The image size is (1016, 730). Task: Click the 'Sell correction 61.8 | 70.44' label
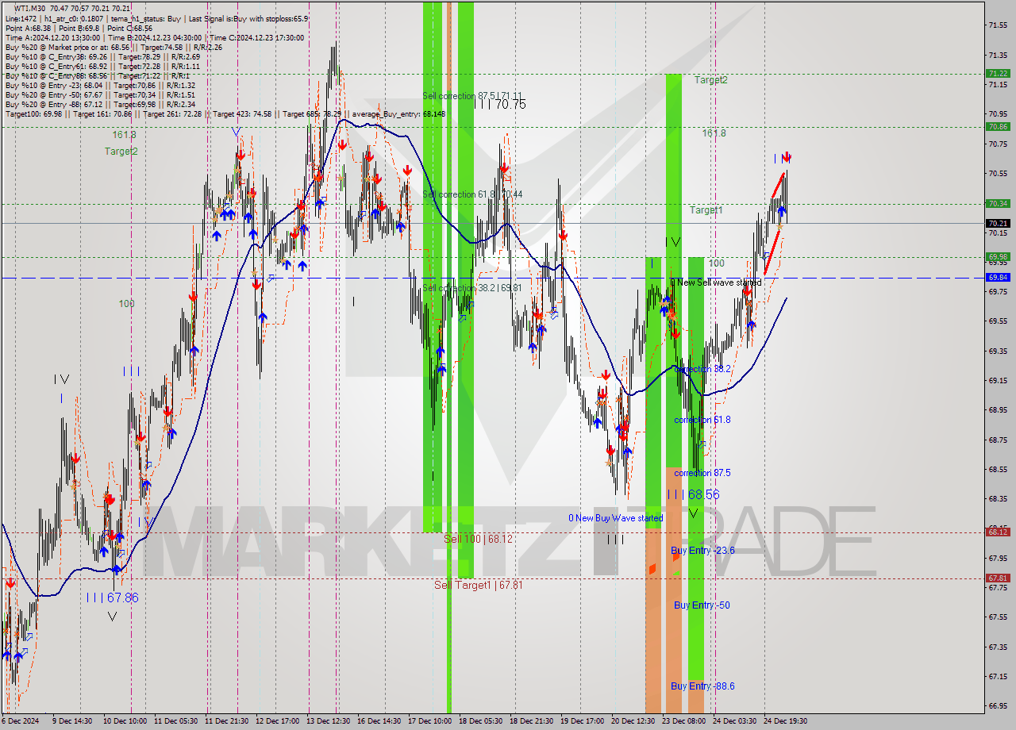click(x=472, y=194)
